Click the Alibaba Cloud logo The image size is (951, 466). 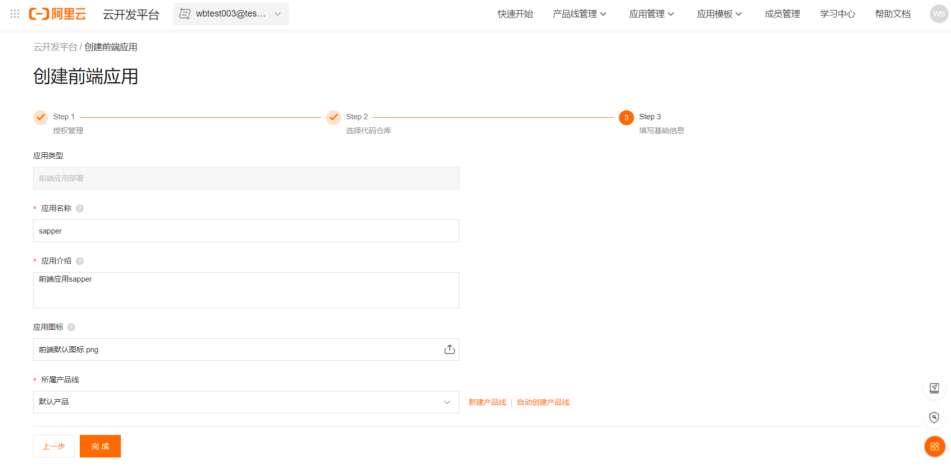pyautogui.click(x=58, y=14)
